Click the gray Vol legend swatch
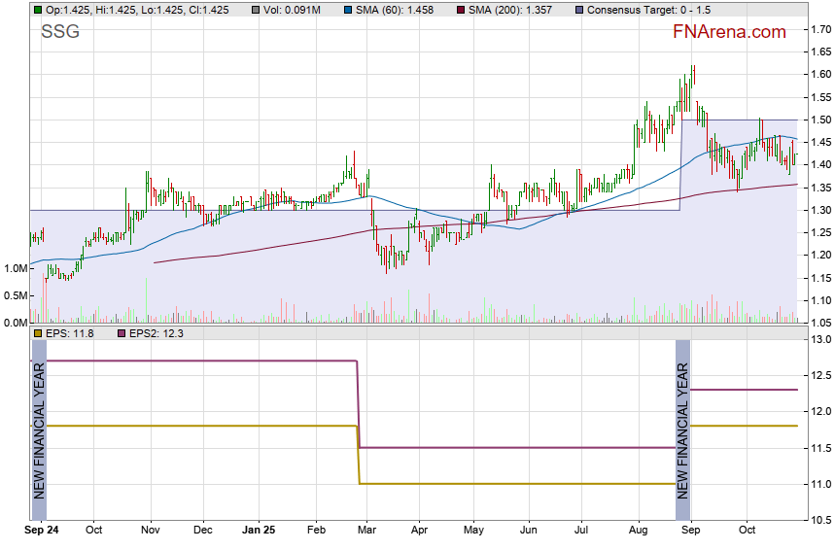The width and height of the screenshot is (835, 550). tap(255, 9)
